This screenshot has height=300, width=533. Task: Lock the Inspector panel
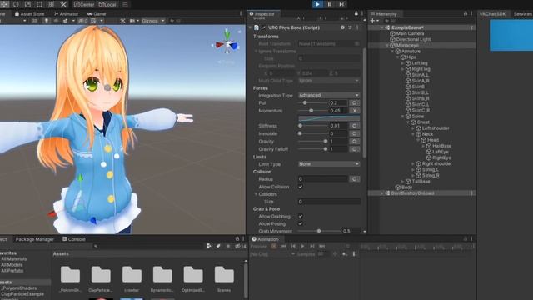pyautogui.click(x=356, y=13)
